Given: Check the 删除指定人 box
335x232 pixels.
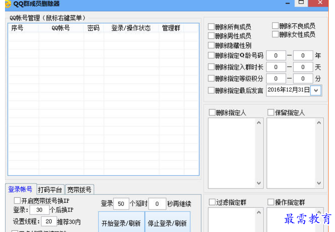Looking at the screenshot, I should tap(212, 112).
